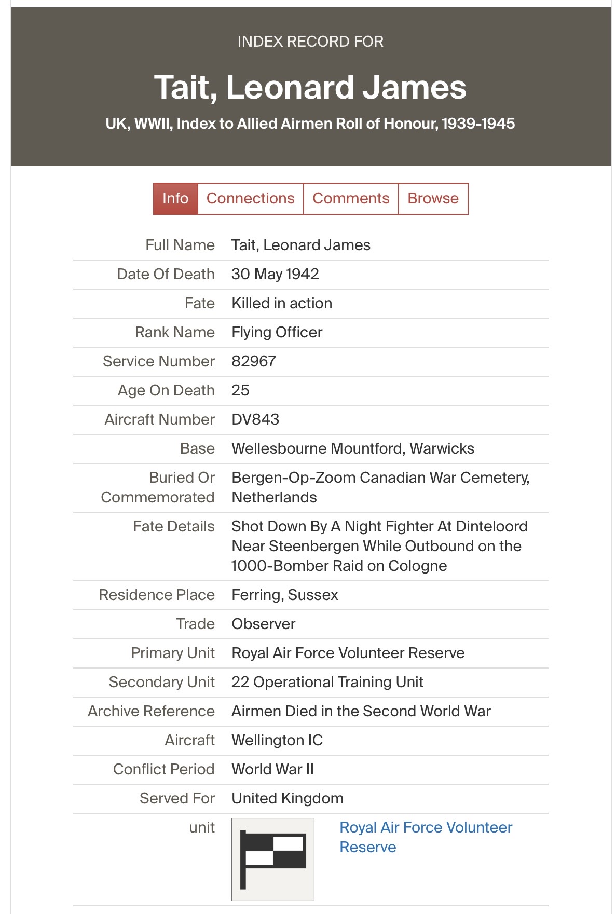Click the Flying Officer rank value
Image resolution: width=616 pixels, height=914 pixels.
(x=277, y=332)
